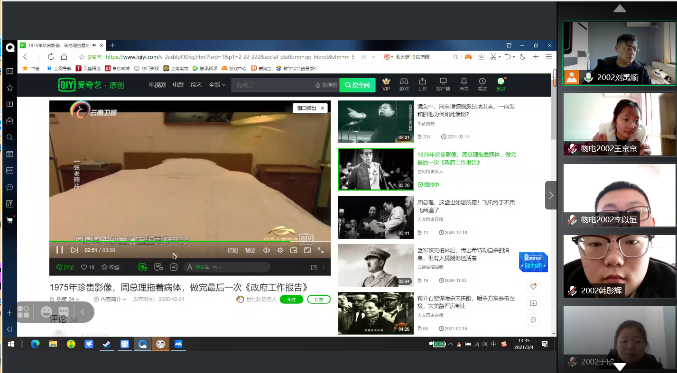This screenshot has width=677, height=373.
Task: Open the 倍速 playback speed menu
Action: 232,250
